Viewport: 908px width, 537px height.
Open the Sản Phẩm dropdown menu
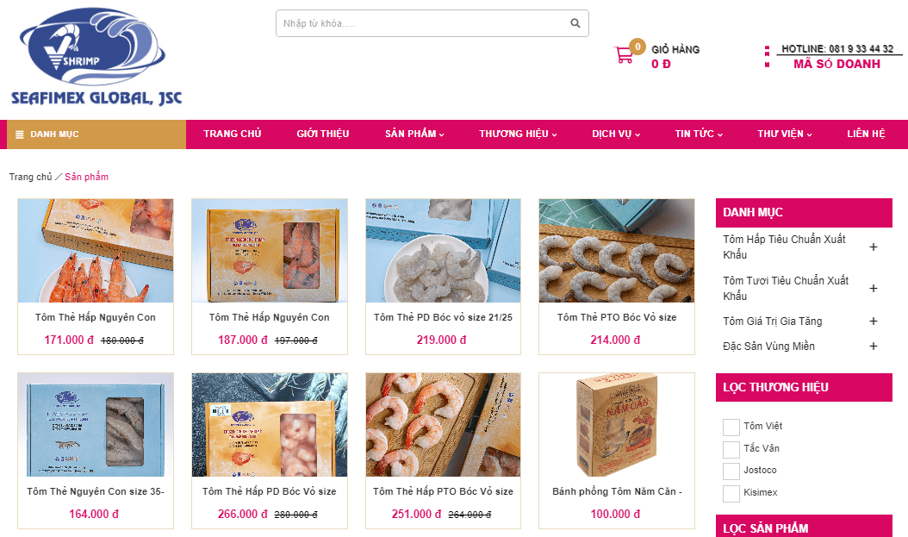coord(414,134)
